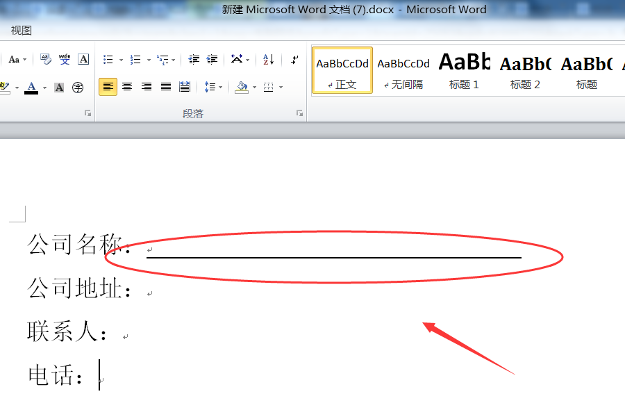
Task: Open Enclose Characters circled 字 tool
Action: 78,88
